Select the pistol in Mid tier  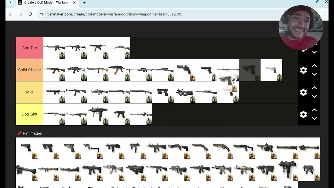[x=163, y=92]
